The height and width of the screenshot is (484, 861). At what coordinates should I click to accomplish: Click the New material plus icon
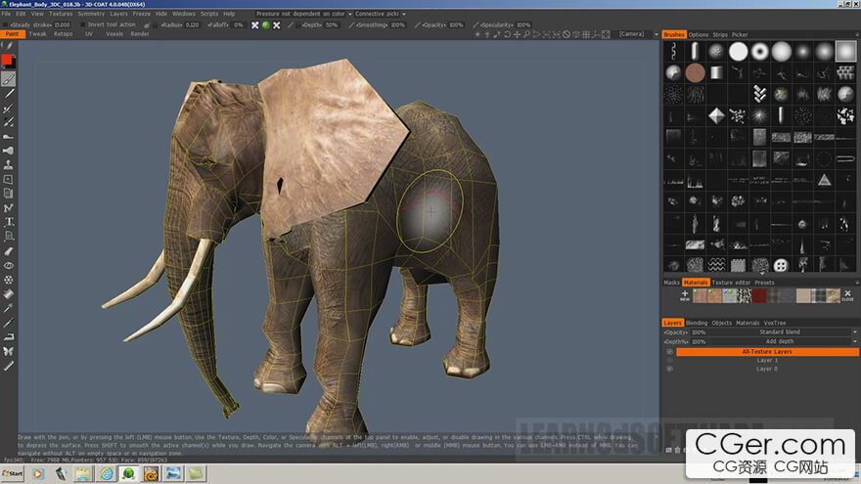pos(685,295)
